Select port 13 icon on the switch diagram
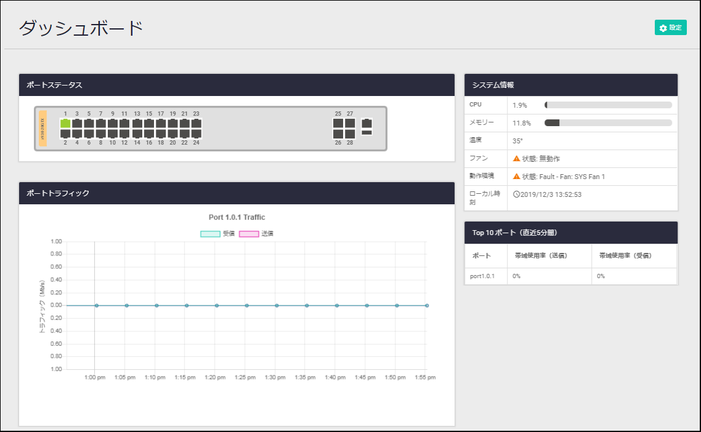The image size is (701, 432). click(137, 123)
